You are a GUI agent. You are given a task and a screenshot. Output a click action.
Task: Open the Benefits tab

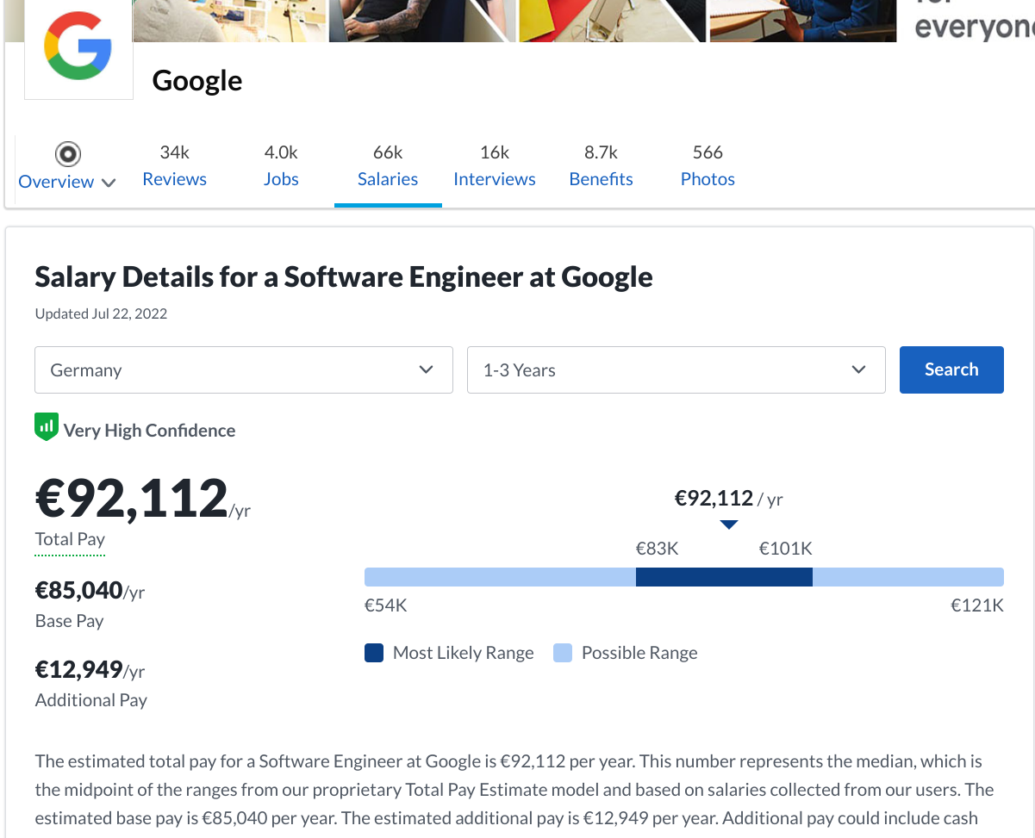click(601, 165)
